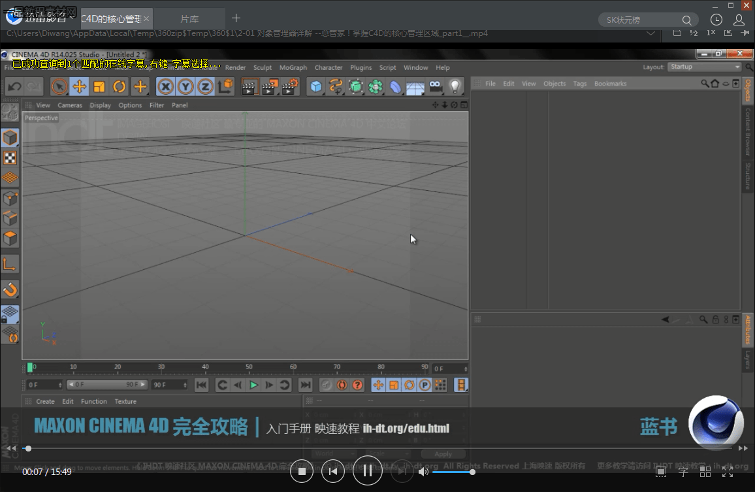
Task: Toggle scale keyframe recording
Action: click(x=394, y=385)
